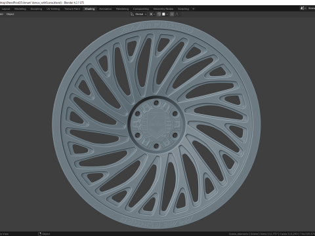The image size is (315, 236).
Task: Switch to the Compositing workspace
Action: (141, 9)
